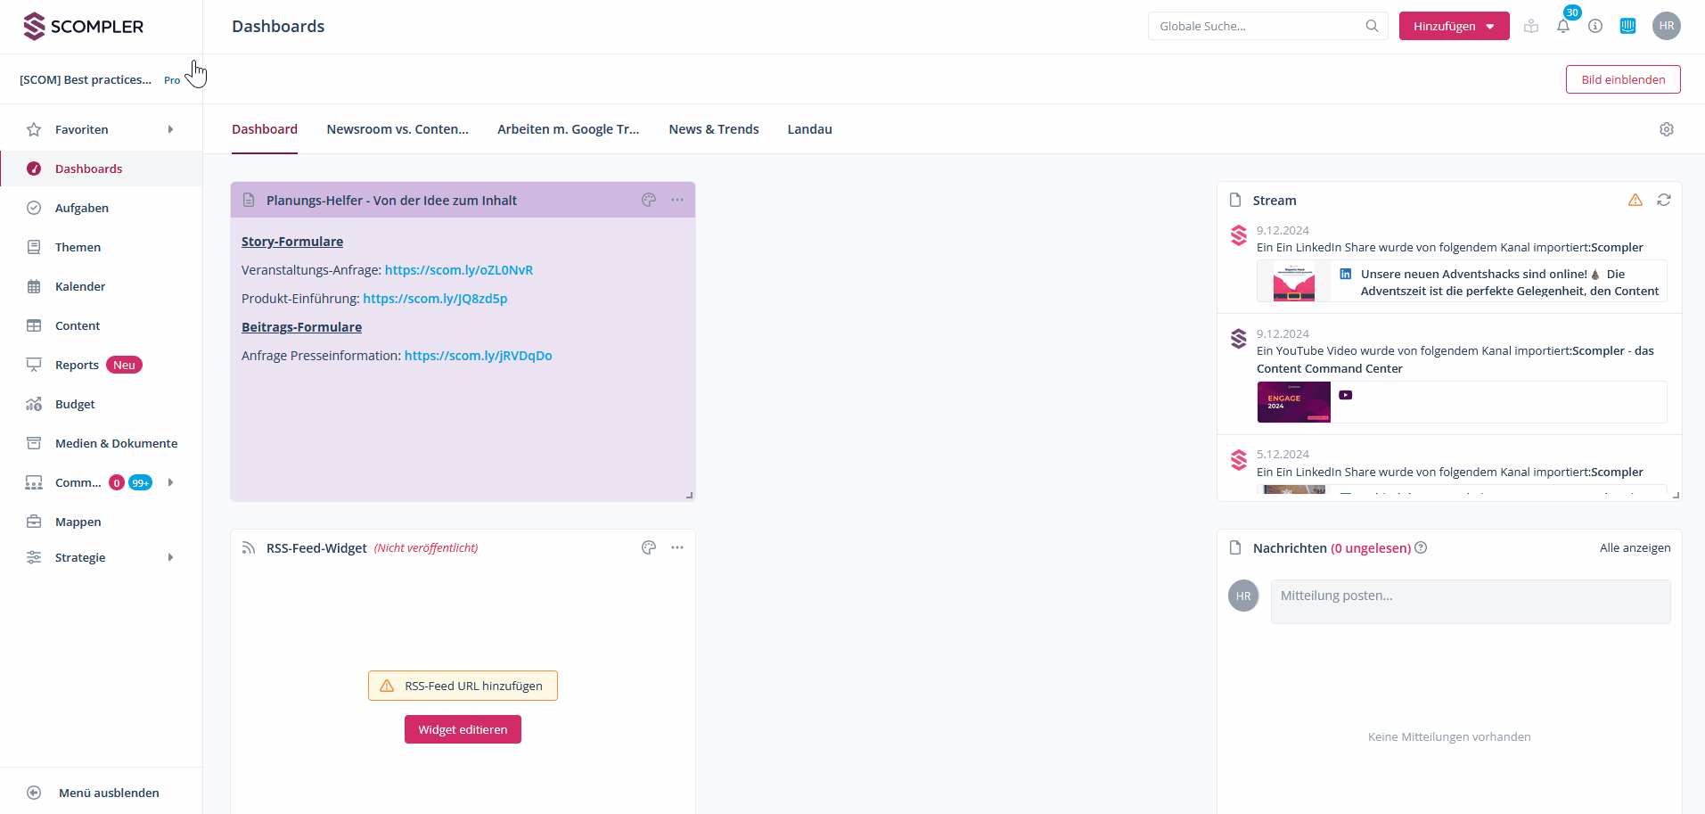Open Kalender in the sidebar
The height and width of the screenshot is (814, 1705).
click(x=80, y=286)
